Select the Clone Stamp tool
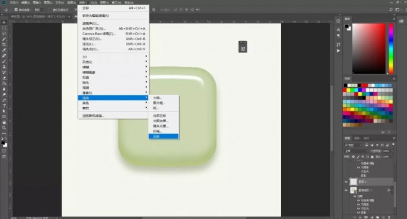Image resolution: width=407 pixels, height=219 pixels. pos(4,67)
